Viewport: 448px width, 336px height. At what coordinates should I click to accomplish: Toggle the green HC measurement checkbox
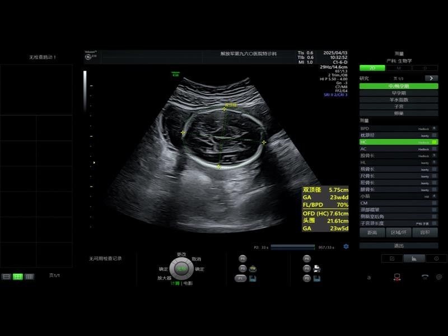coord(435,142)
